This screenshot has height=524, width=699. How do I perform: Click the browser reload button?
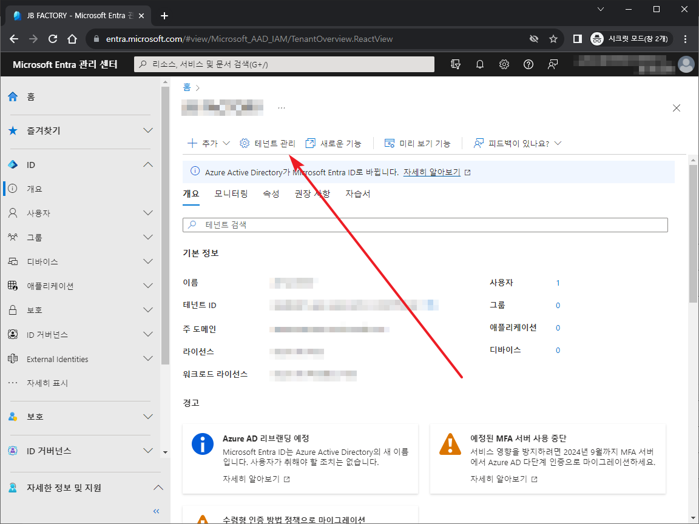tap(53, 39)
